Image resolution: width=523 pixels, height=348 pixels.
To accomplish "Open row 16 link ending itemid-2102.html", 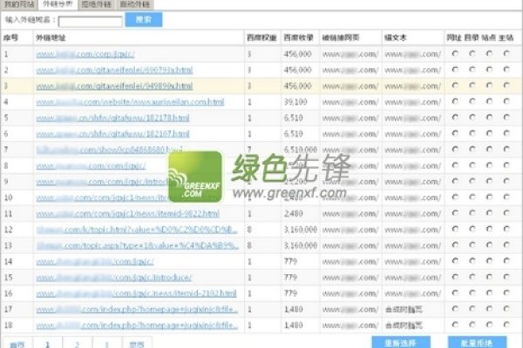I will [x=136, y=294].
